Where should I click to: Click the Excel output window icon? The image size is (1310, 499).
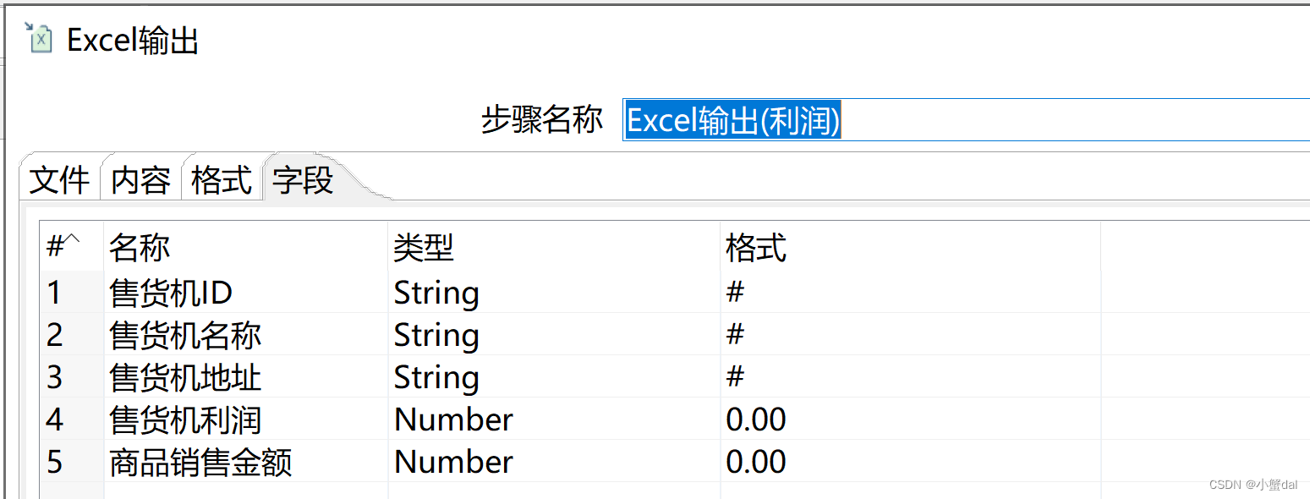point(39,38)
